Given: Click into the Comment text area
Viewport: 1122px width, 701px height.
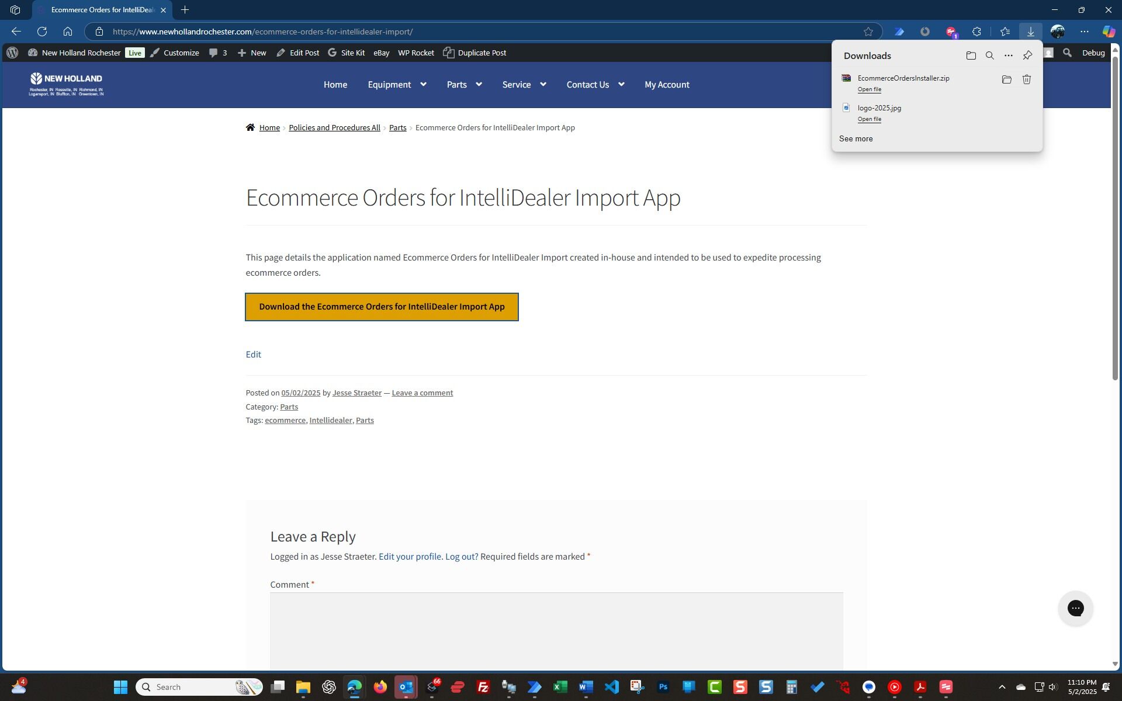Looking at the screenshot, I should point(556,631).
